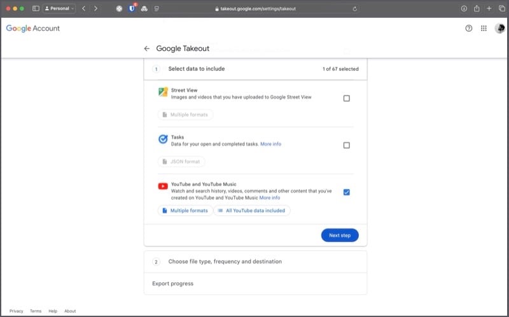Open the Bitwarden shield extension icon

click(x=132, y=8)
